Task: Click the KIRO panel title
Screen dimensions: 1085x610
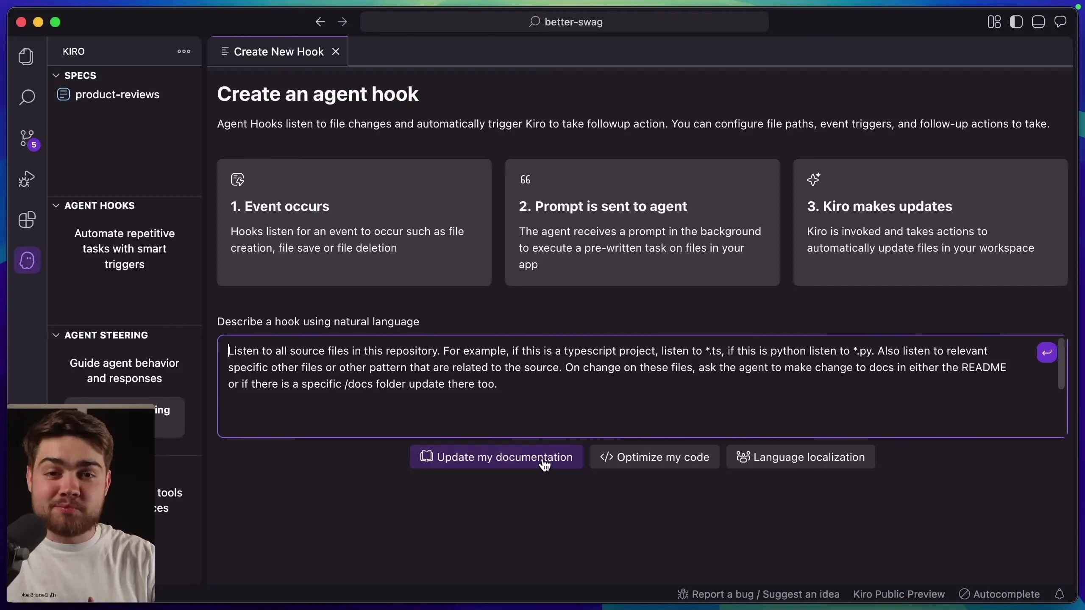Action: [74, 51]
